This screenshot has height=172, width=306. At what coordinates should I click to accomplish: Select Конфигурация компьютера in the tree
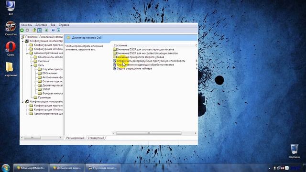tap(46, 41)
